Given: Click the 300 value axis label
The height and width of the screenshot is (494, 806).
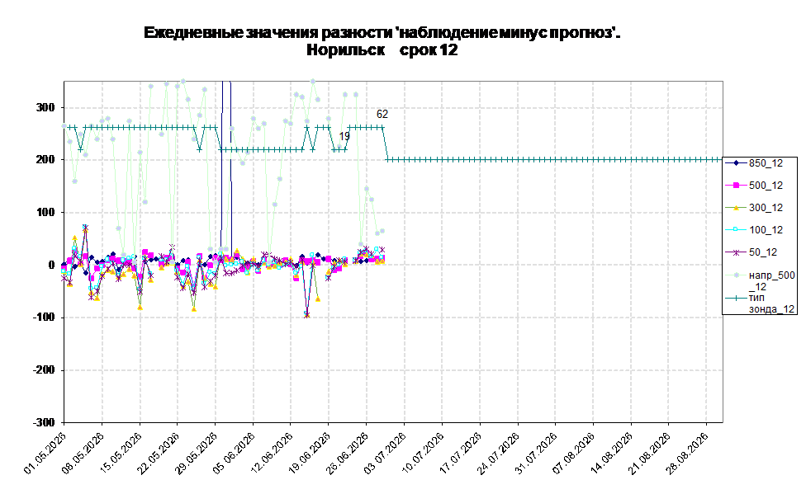Looking at the screenshot, I should pyautogui.click(x=45, y=107).
